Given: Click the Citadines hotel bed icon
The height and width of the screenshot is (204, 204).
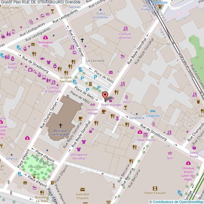Looking at the screenshot, I should point(153,111).
